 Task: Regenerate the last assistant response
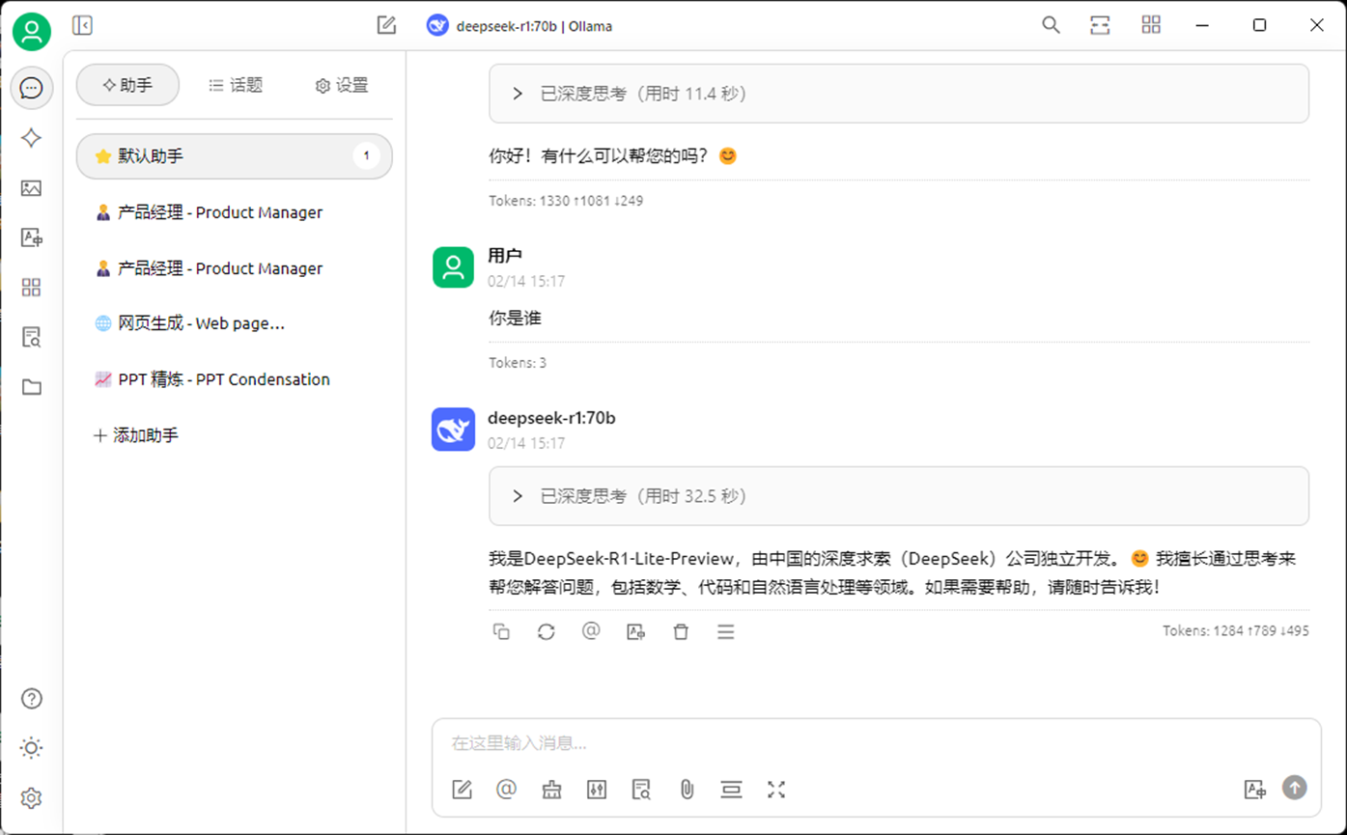[547, 631]
